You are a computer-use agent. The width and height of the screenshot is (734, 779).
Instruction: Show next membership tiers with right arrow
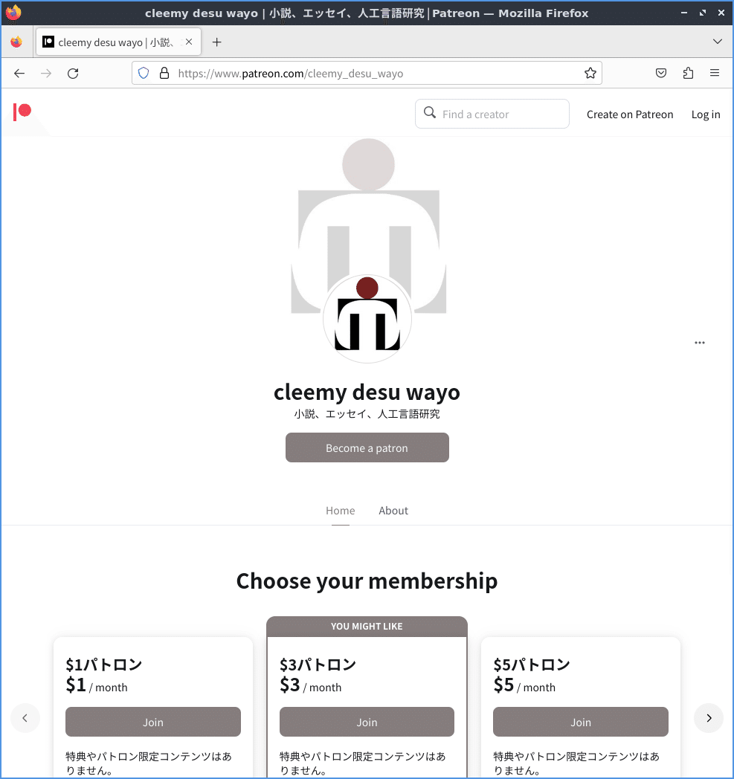click(708, 718)
